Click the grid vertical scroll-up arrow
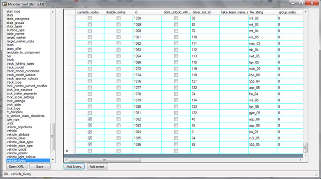Screen dimensions: 321x179 305,12
